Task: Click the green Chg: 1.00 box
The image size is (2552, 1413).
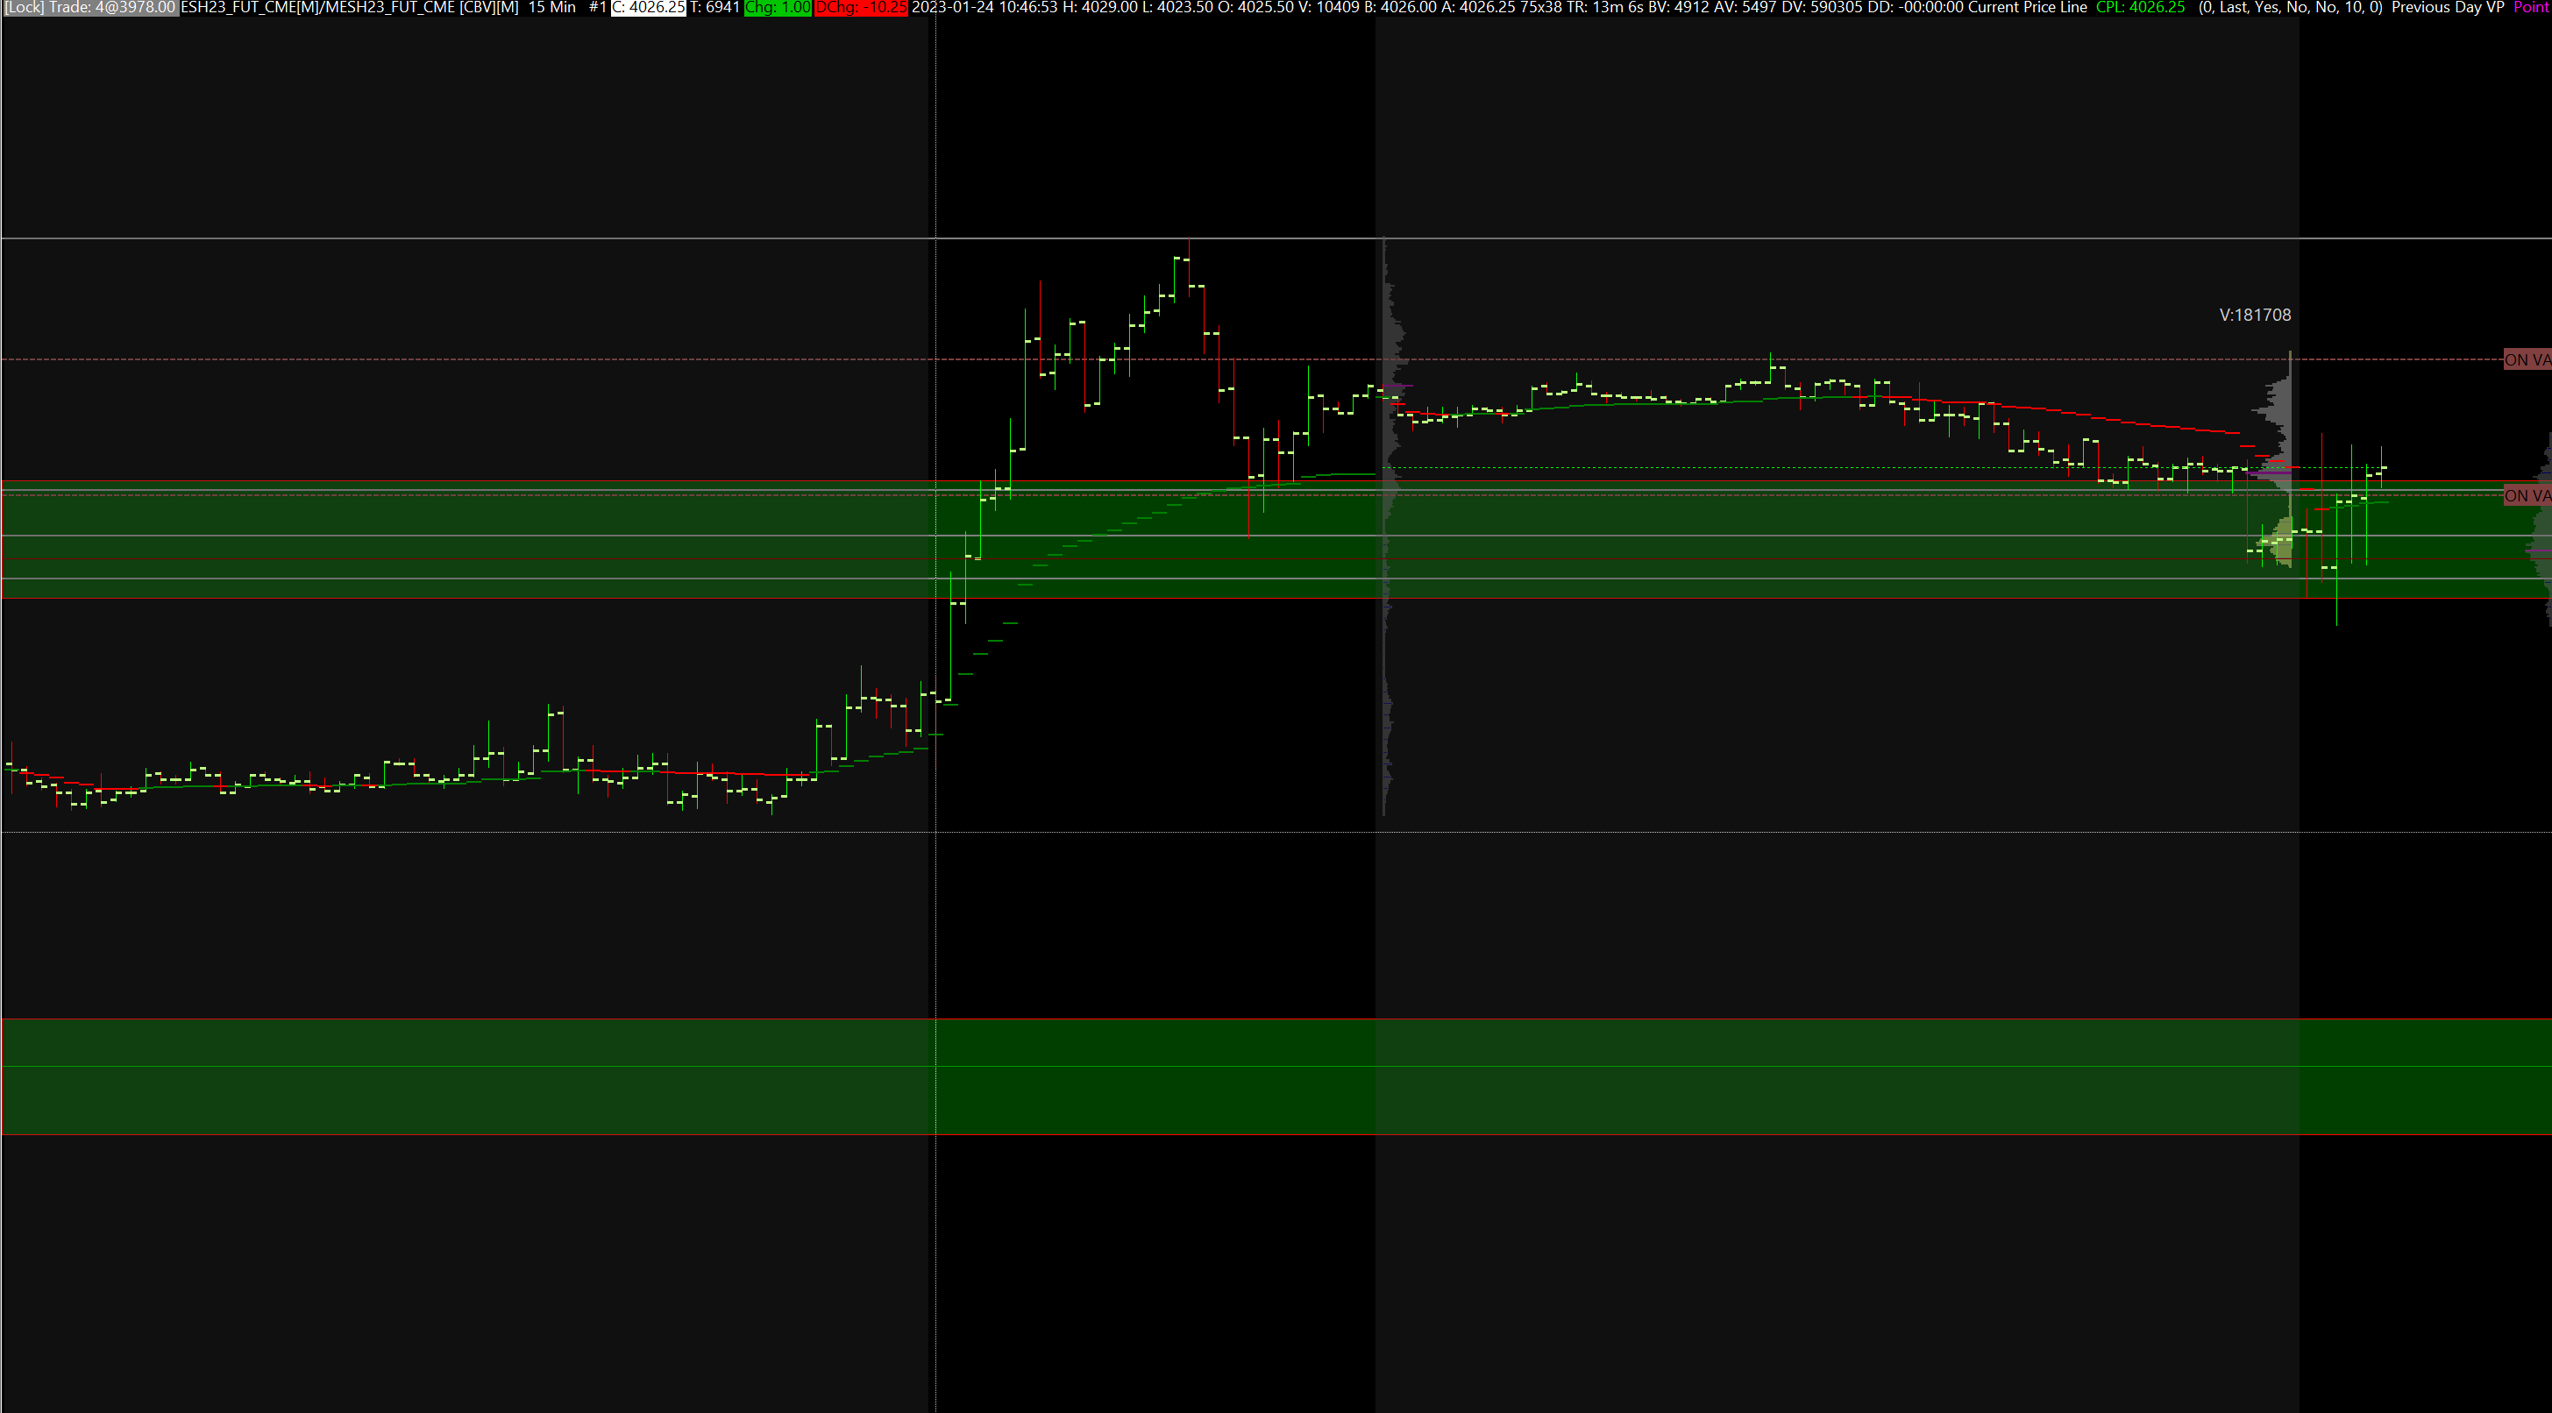Action: tap(778, 8)
